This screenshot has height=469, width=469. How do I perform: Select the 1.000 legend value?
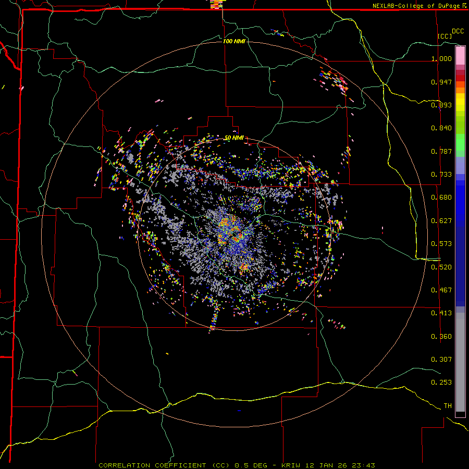click(x=441, y=58)
